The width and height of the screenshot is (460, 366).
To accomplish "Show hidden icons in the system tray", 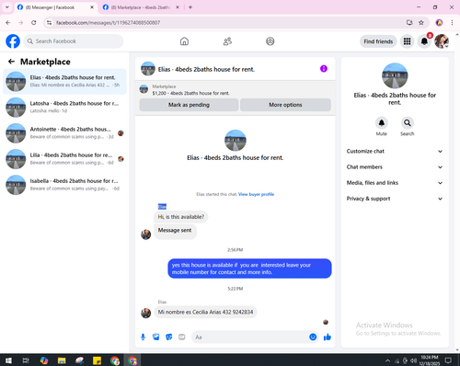I will (x=387, y=360).
